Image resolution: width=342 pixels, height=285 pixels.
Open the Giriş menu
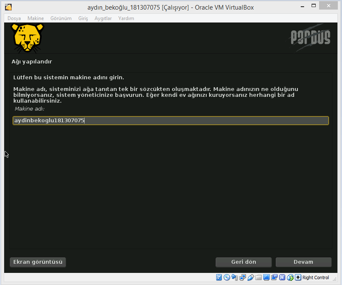pos(83,18)
